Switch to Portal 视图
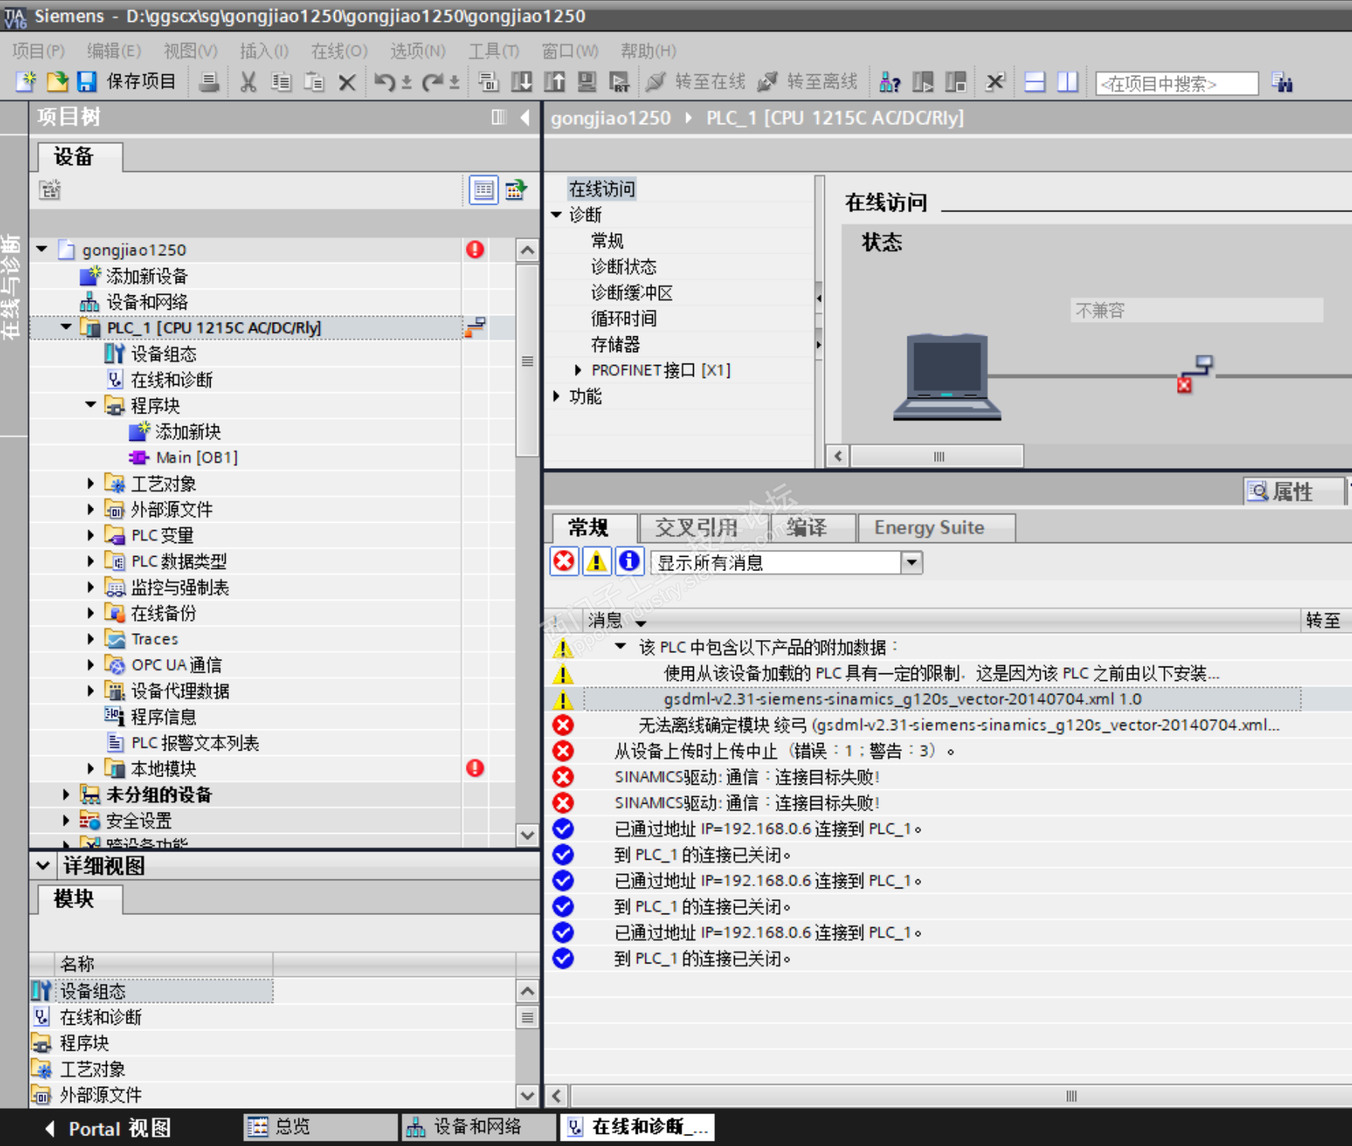This screenshot has height=1146, width=1352. pos(108,1129)
